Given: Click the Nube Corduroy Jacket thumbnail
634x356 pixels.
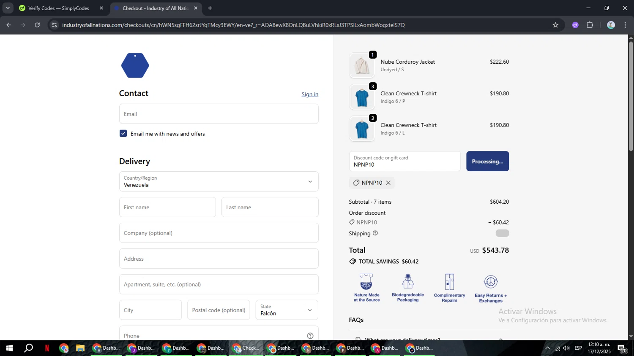Looking at the screenshot, I should [x=362, y=66].
